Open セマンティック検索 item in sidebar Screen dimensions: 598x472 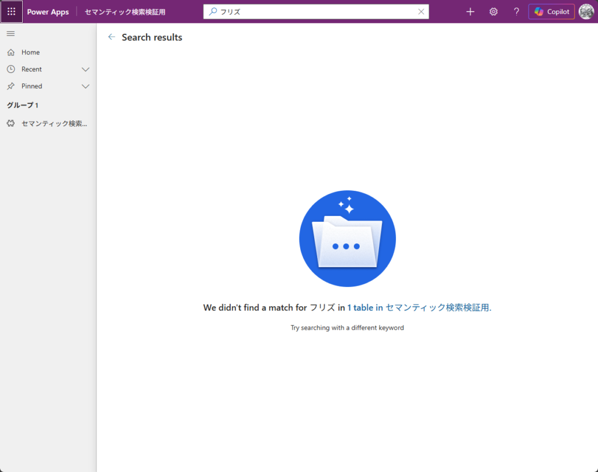(54, 124)
